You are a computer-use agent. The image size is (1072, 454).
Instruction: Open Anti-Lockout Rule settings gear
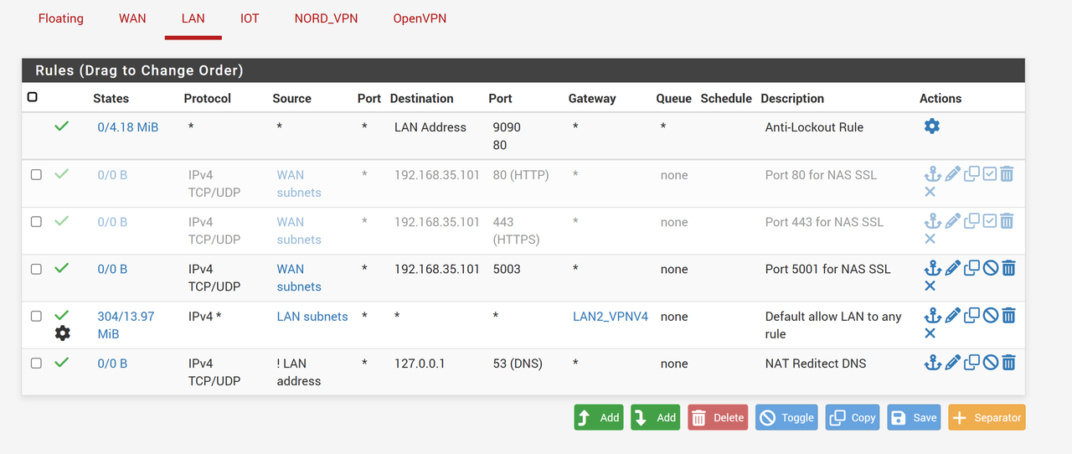[931, 126]
